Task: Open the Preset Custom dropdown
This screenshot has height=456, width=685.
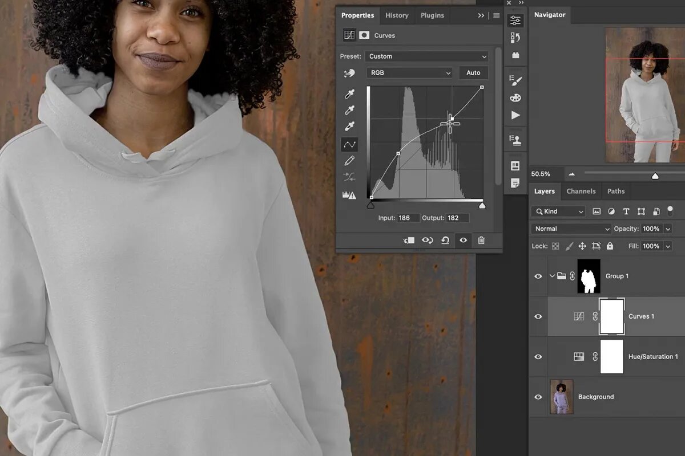Action: click(428, 56)
